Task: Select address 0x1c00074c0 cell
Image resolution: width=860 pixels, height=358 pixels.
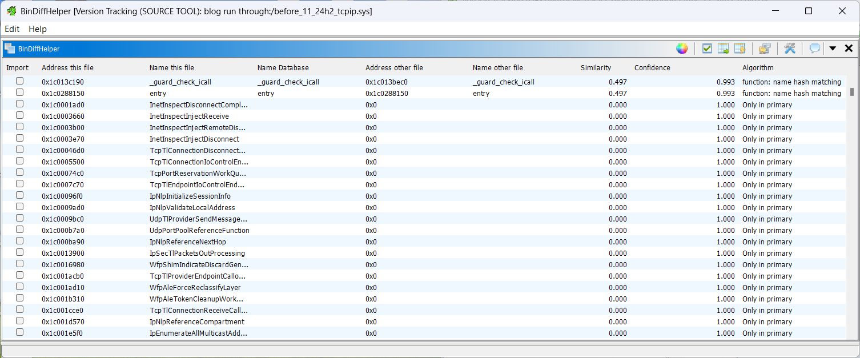Action: pyautogui.click(x=63, y=174)
